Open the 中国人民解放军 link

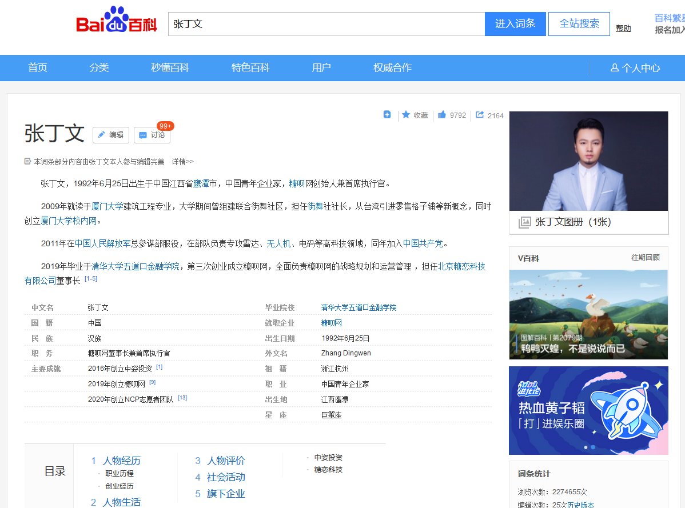103,243
